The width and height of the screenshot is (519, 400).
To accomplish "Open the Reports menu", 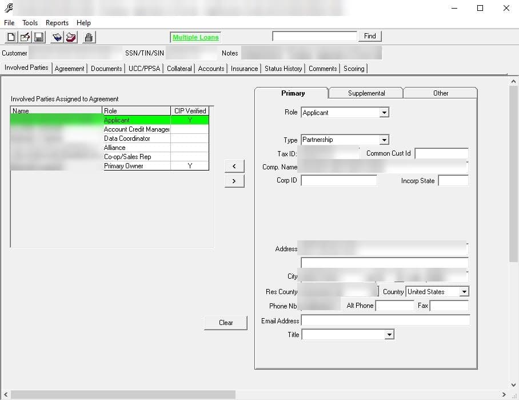I will [57, 23].
